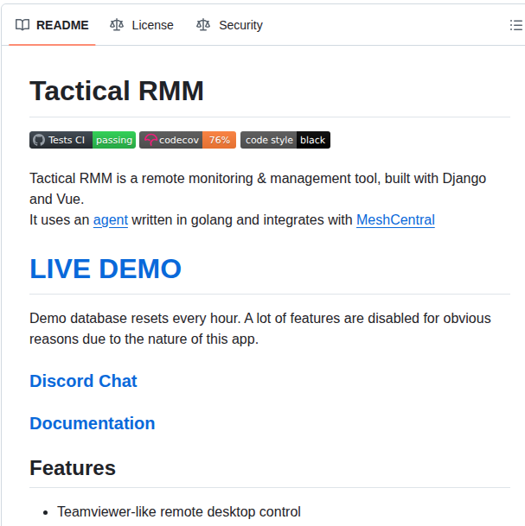Switch to the License tab

coord(141,25)
